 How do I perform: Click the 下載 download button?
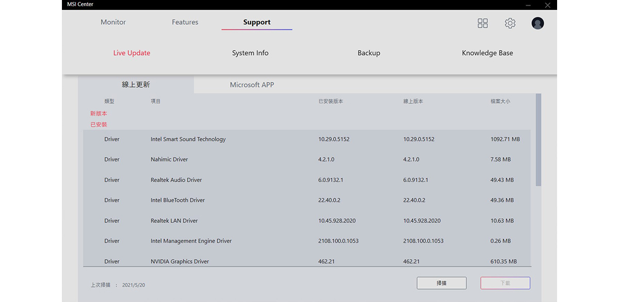505,283
